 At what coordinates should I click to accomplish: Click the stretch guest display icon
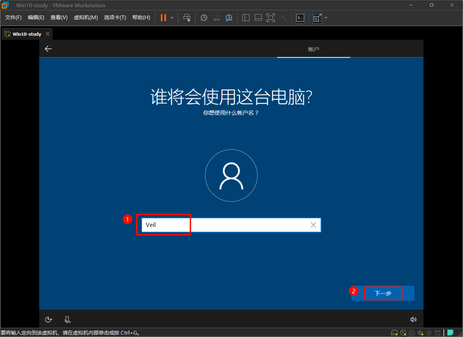tap(317, 18)
